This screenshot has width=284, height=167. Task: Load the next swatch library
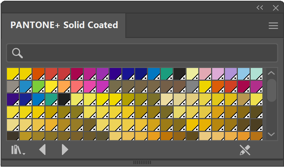click(x=65, y=149)
